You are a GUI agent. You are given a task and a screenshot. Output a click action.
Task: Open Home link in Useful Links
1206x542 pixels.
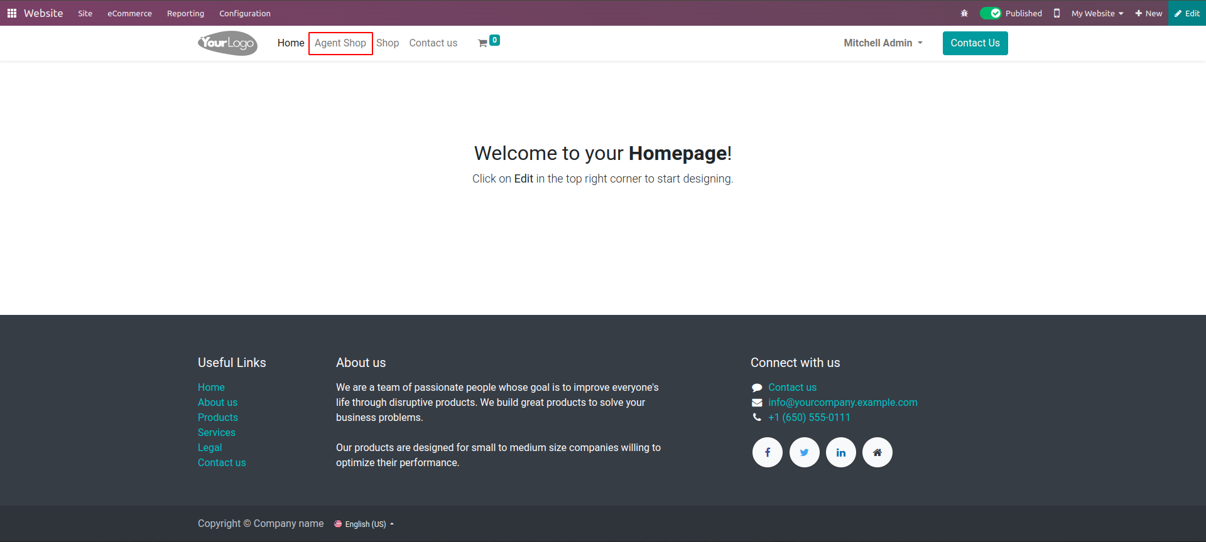211,387
